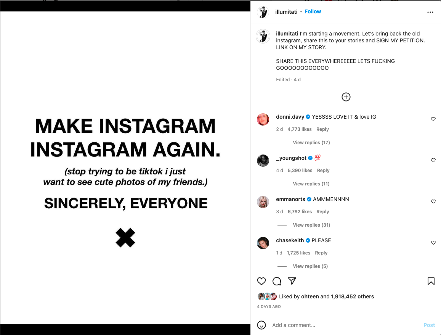This screenshot has width=441, height=335.
Task: Click the comment bubble icon
Action: 277,281
